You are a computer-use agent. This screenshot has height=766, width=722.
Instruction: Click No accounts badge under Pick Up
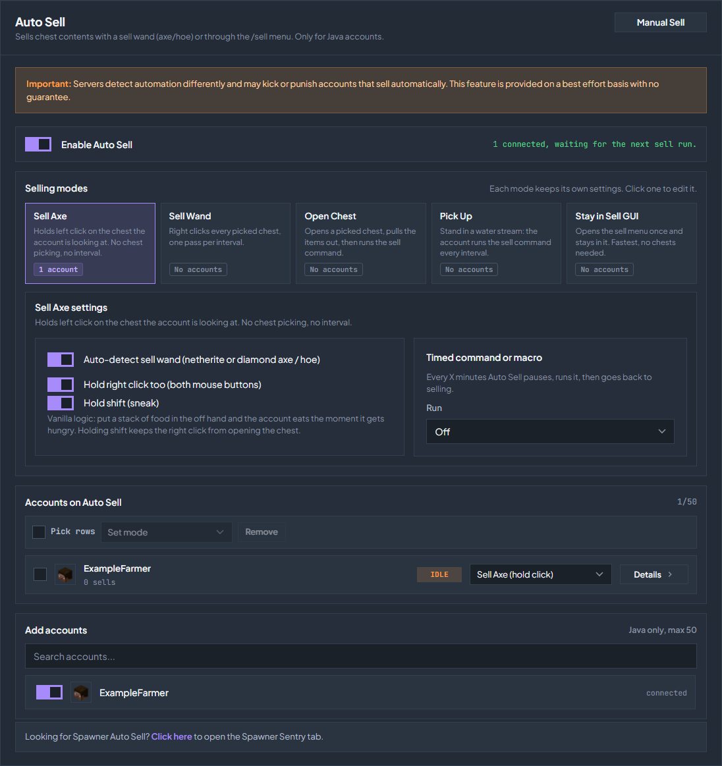click(469, 269)
